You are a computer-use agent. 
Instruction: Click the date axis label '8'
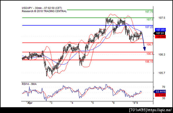point(134,103)
